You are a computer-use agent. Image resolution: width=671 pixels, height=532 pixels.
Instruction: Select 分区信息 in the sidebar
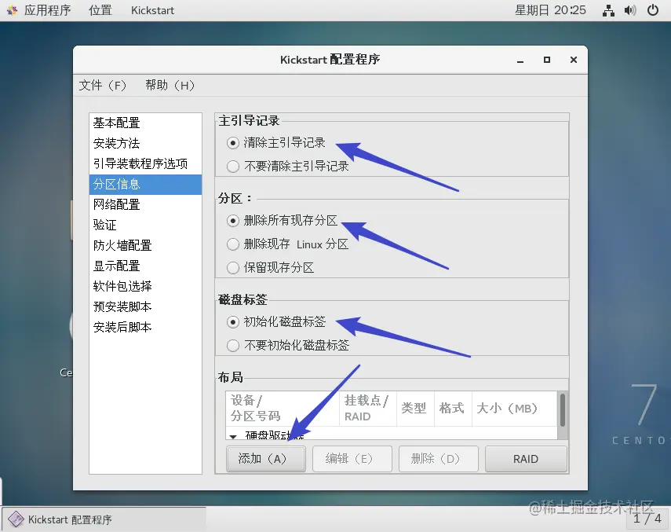point(145,185)
